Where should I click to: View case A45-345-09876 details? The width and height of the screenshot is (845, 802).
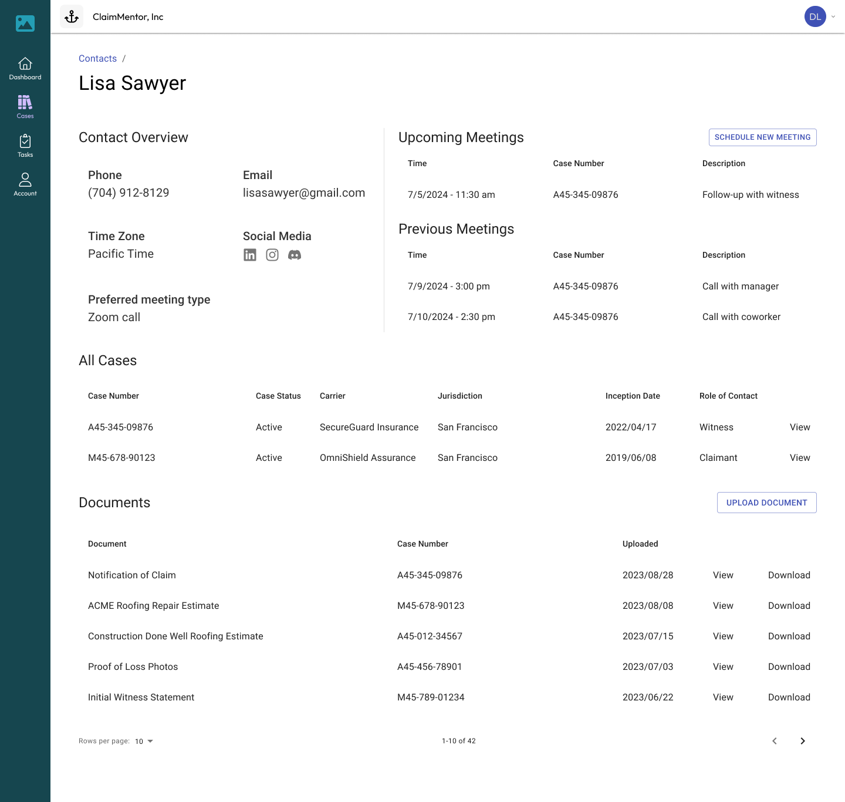(x=800, y=427)
